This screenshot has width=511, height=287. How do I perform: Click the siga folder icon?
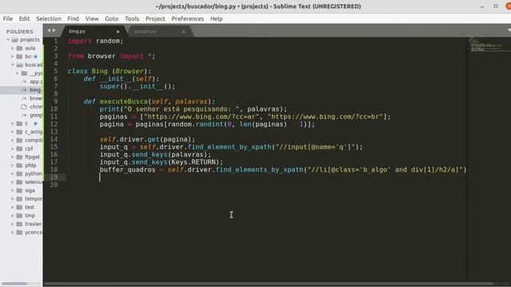(x=19, y=191)
